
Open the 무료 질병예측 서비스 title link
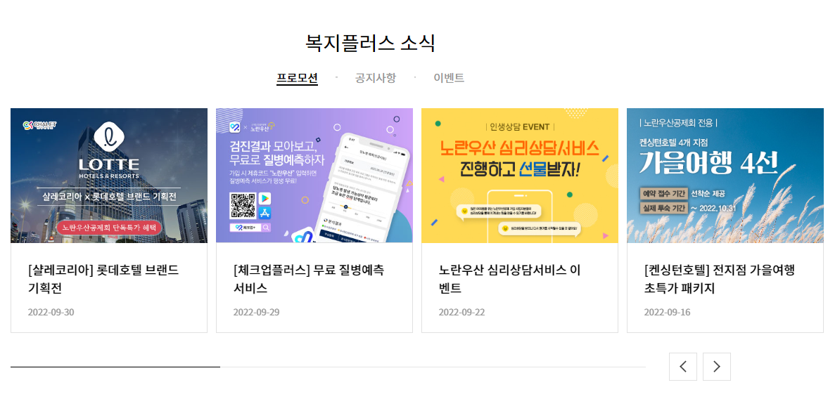309,280
